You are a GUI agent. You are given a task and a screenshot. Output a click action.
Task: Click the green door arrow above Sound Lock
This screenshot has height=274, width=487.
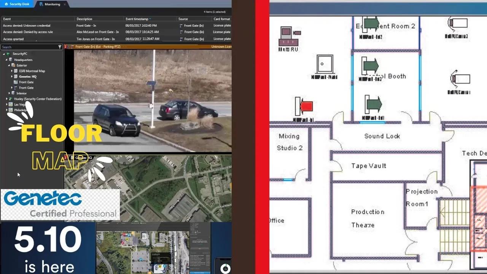[x=372, y=104]
